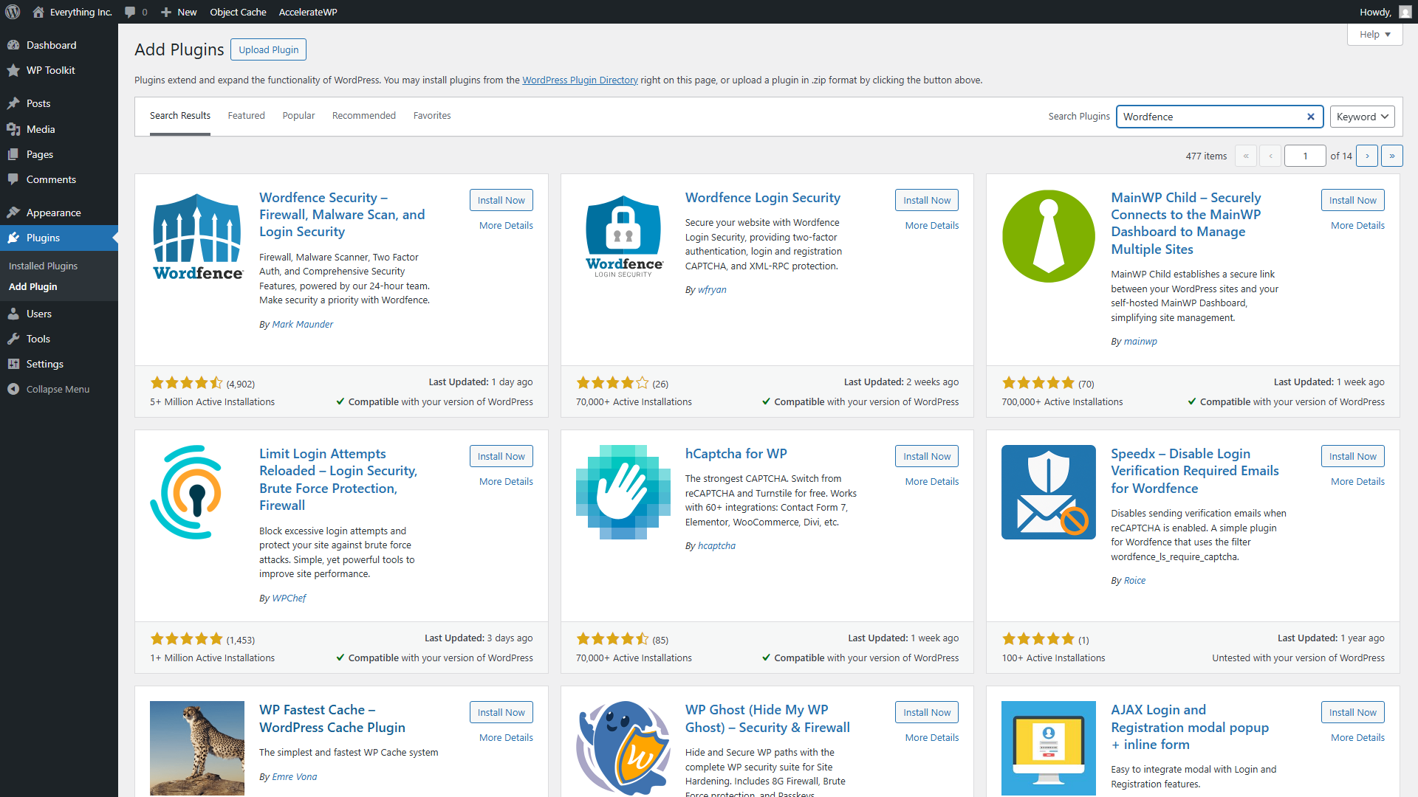This screenshot has width=1418, height=797.
Task: Open author link Mark Maunder
Action: pos(303,324)
